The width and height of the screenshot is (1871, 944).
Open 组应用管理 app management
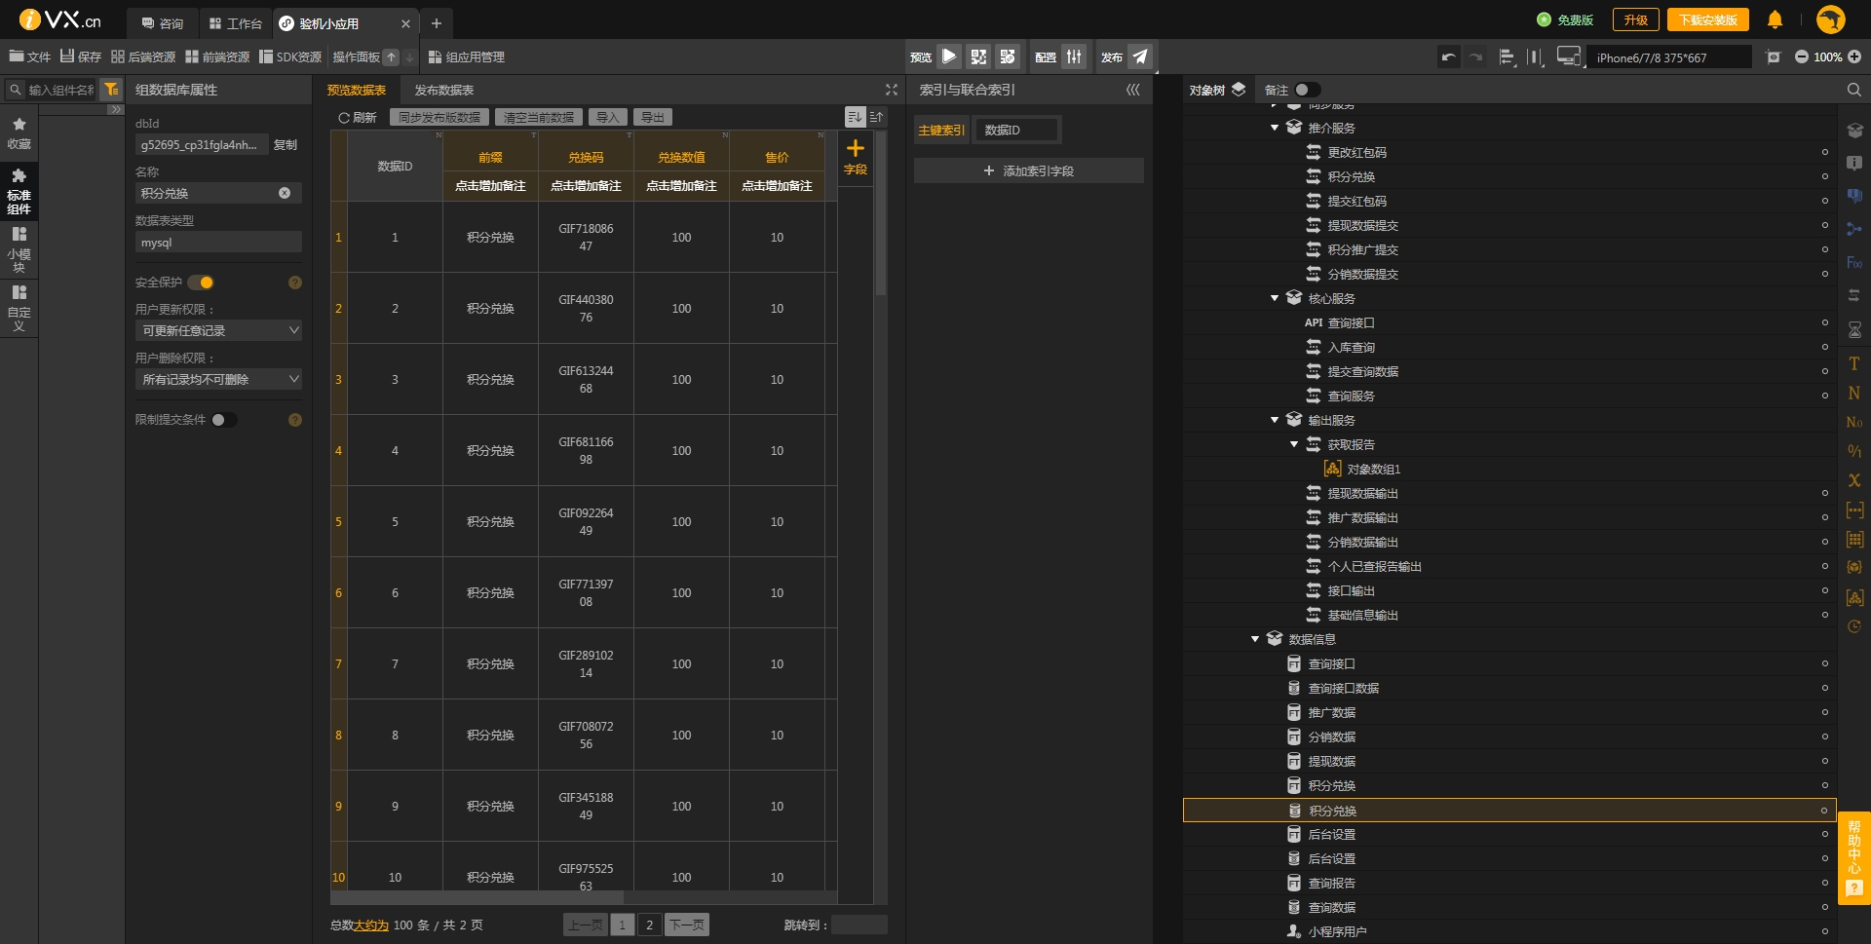pyautogui.click(x=467, y=57)
